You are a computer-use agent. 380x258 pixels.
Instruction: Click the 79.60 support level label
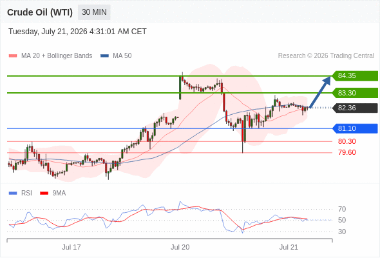(x=347, y=152)
